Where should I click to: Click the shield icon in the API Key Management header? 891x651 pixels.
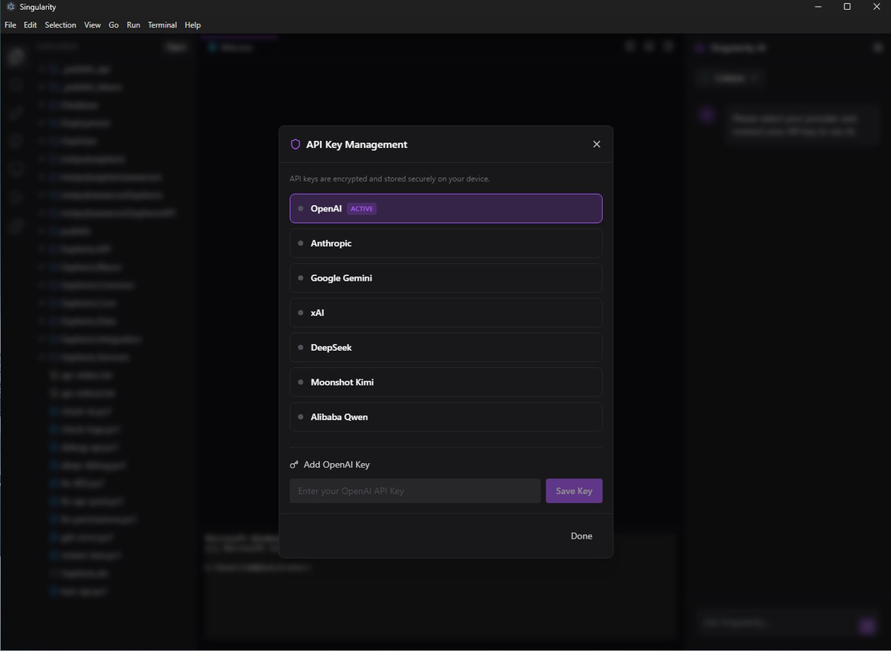click(295, 144)
